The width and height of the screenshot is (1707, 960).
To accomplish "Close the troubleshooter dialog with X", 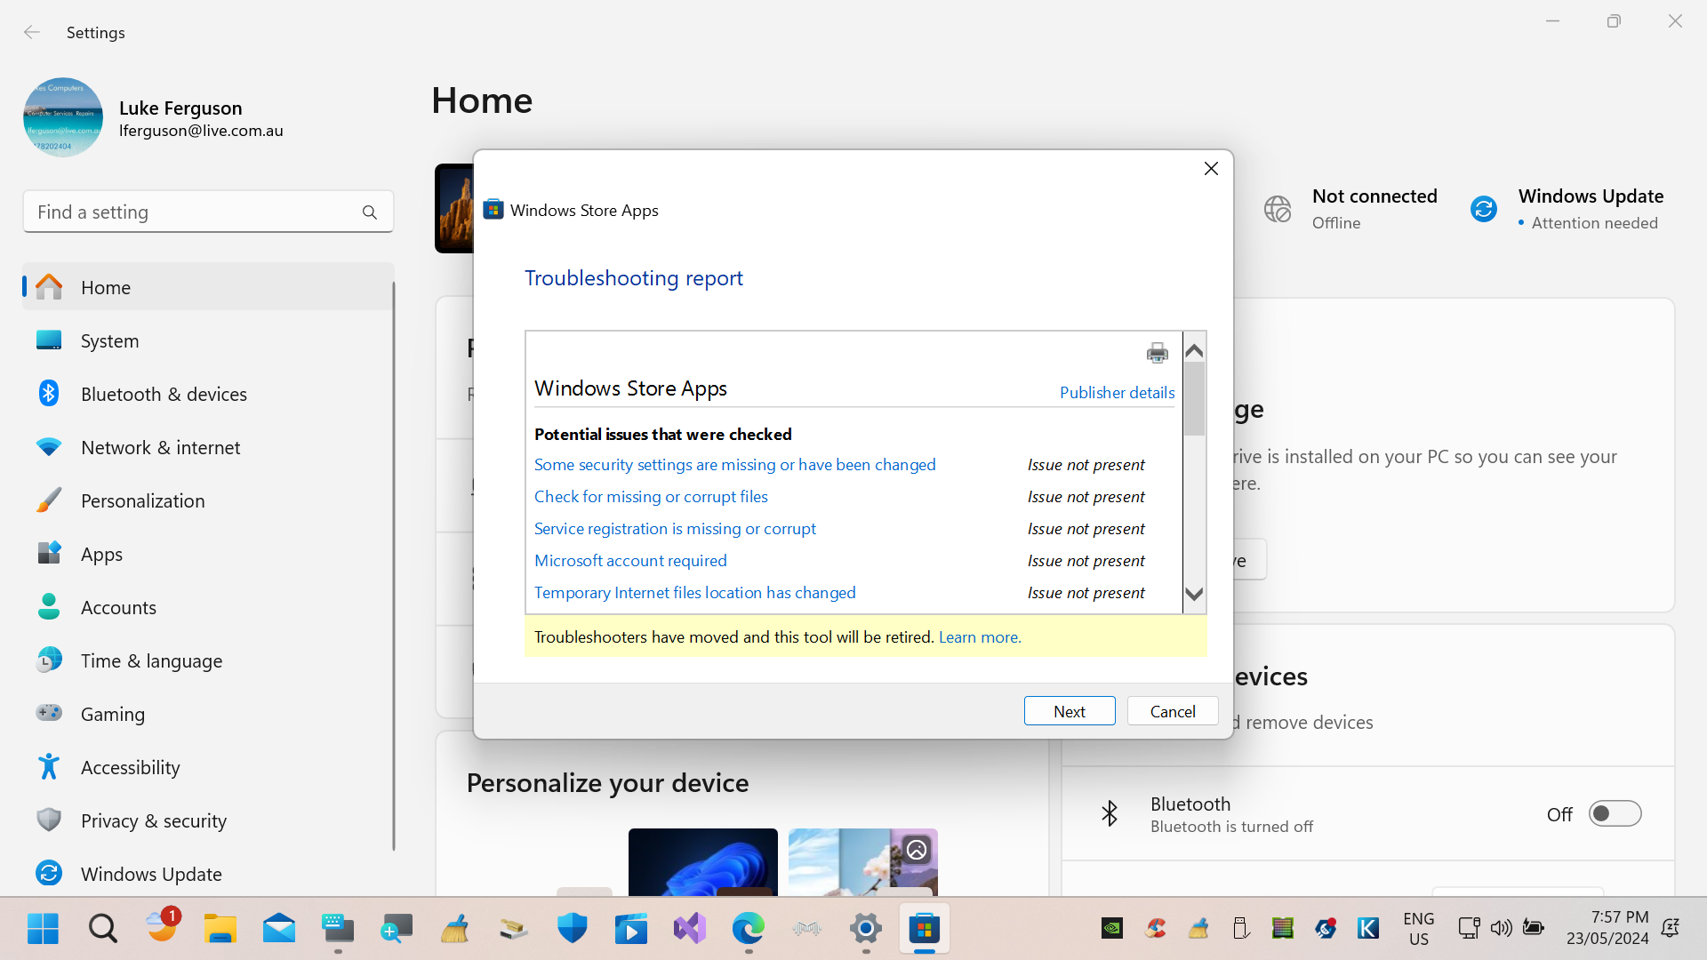I will (x=1211, y=168).
